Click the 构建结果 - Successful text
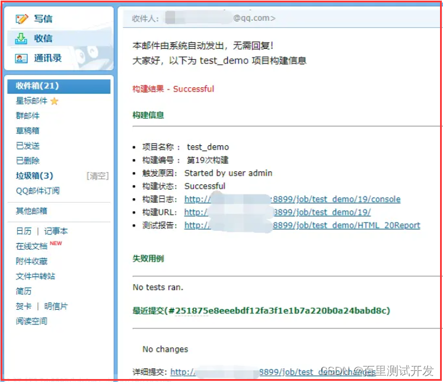The width and height of the screenshot is (443, 382). pos(173,89)
